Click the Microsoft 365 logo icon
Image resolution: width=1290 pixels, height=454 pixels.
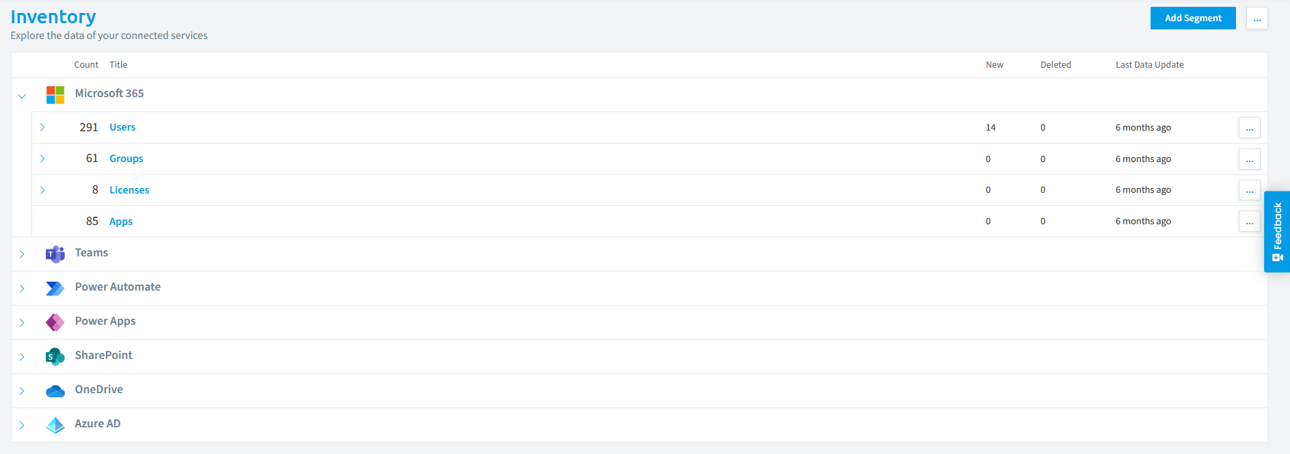tap(55, 94)
